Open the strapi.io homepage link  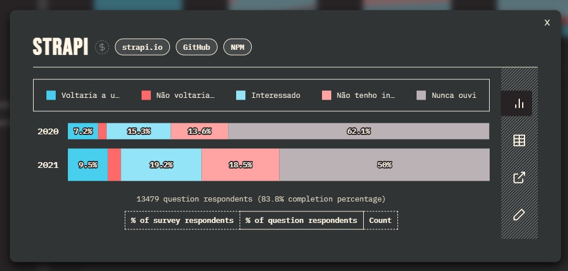[142, 47]
